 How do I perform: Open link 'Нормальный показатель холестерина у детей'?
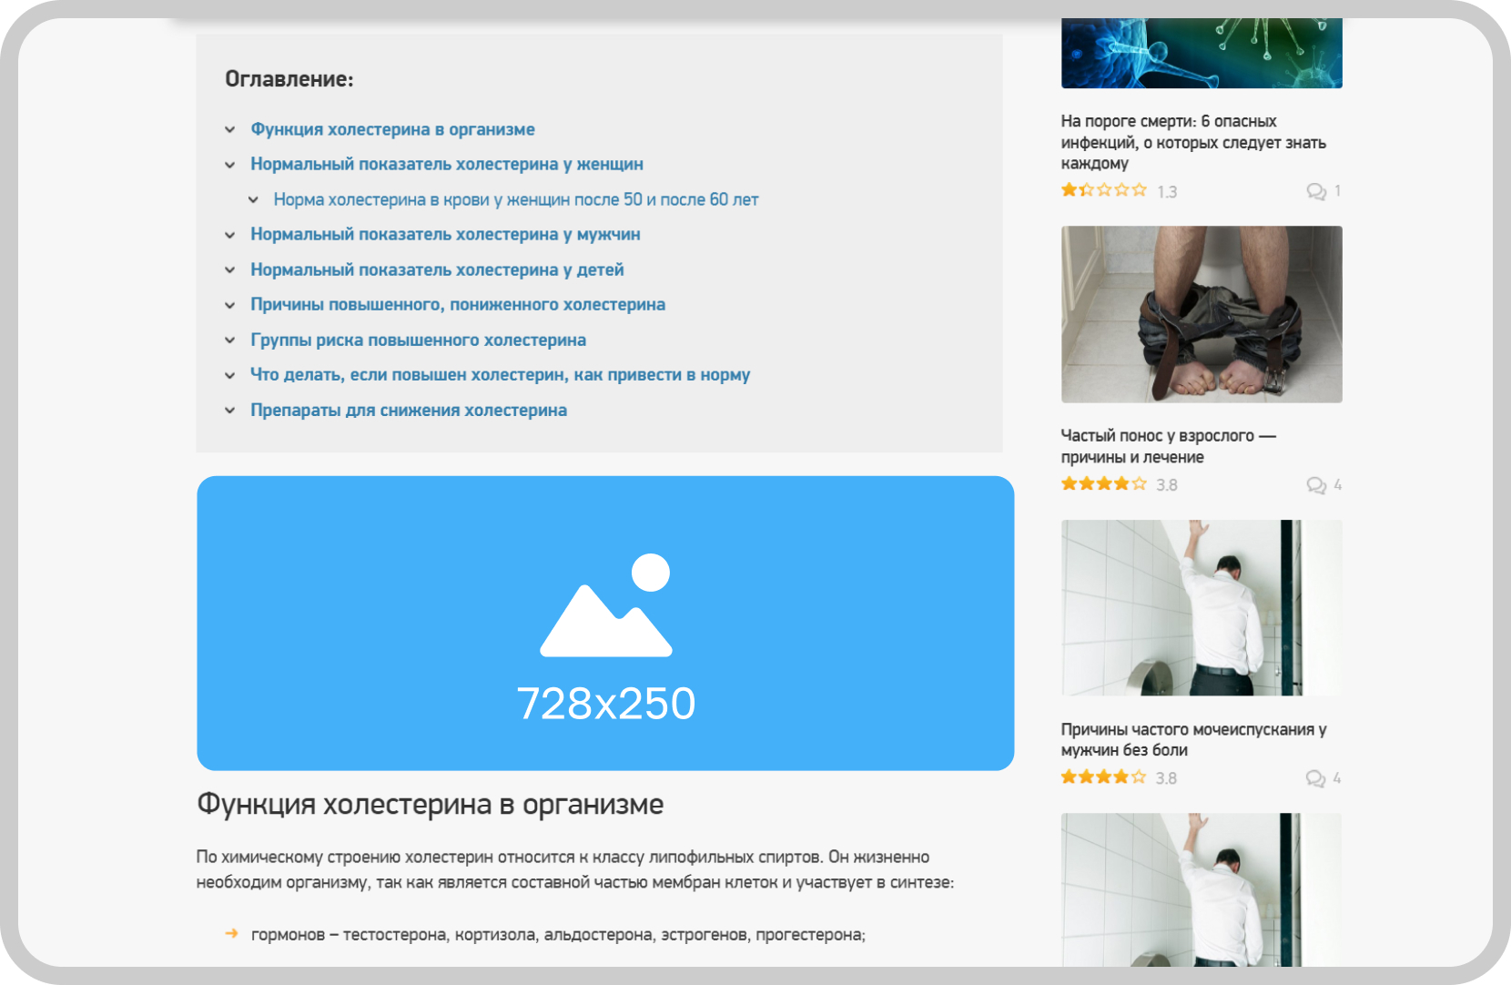(437, 270)
